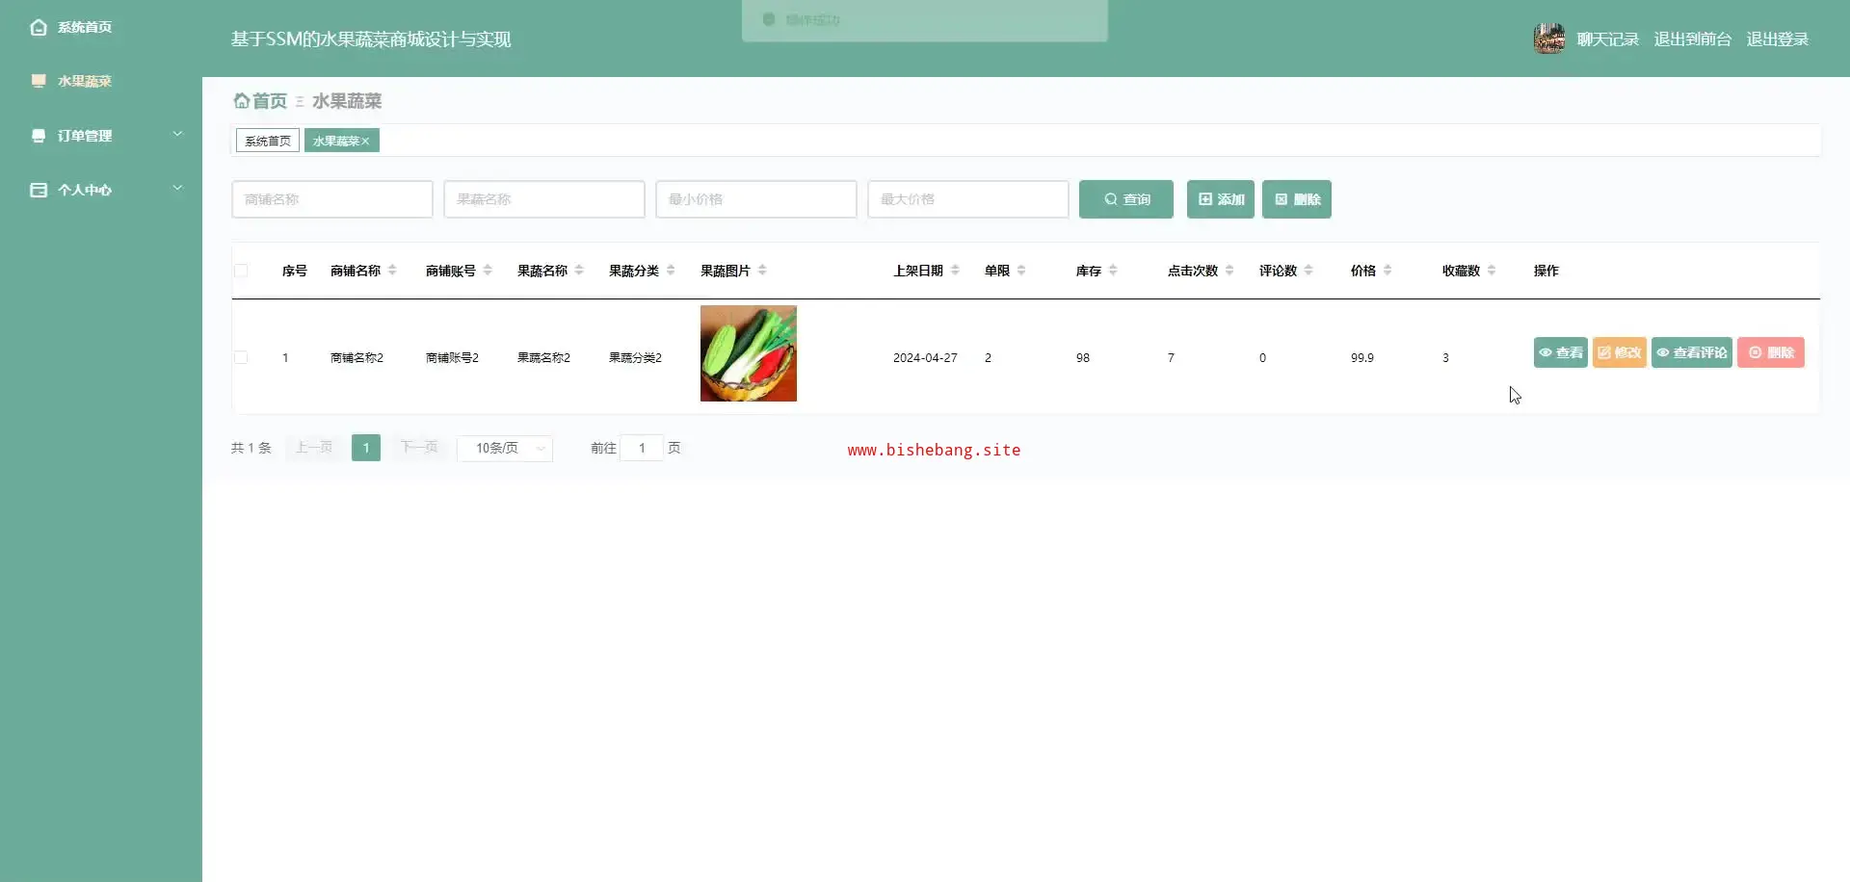Focus the 商铺名称 search field

pos(332,199)
